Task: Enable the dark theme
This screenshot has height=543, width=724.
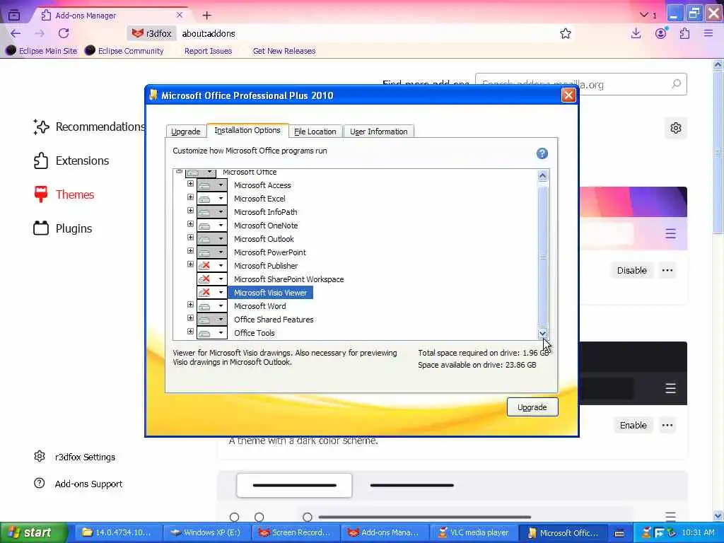Action: click(x=633, y=425)
